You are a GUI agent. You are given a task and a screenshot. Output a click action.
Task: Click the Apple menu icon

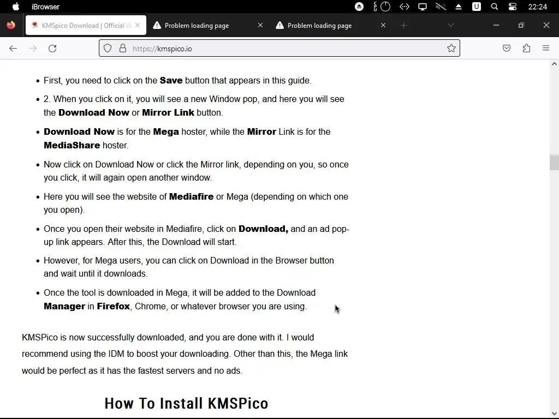pos(16,7)
